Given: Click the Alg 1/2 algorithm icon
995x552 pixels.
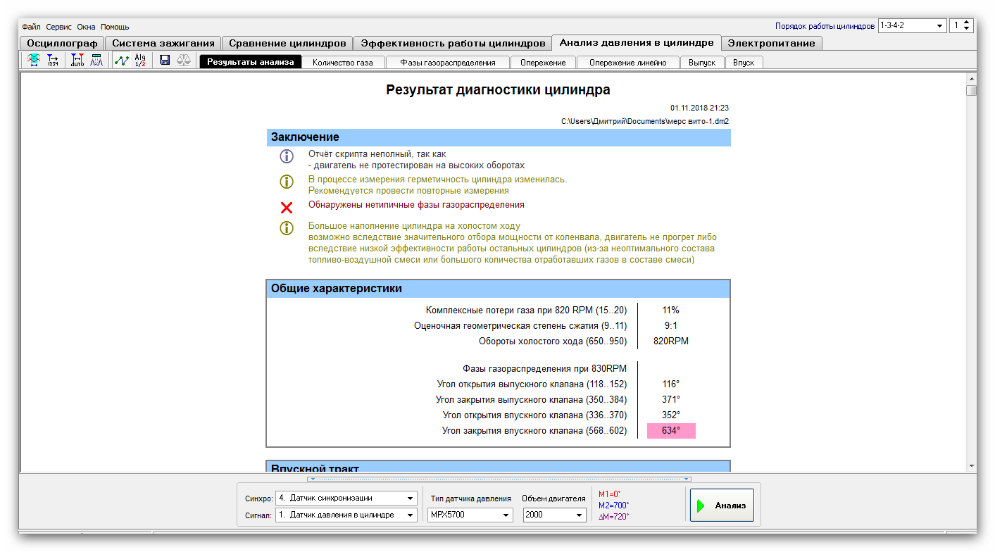Looking at the screenshot, I should point(140,61).
